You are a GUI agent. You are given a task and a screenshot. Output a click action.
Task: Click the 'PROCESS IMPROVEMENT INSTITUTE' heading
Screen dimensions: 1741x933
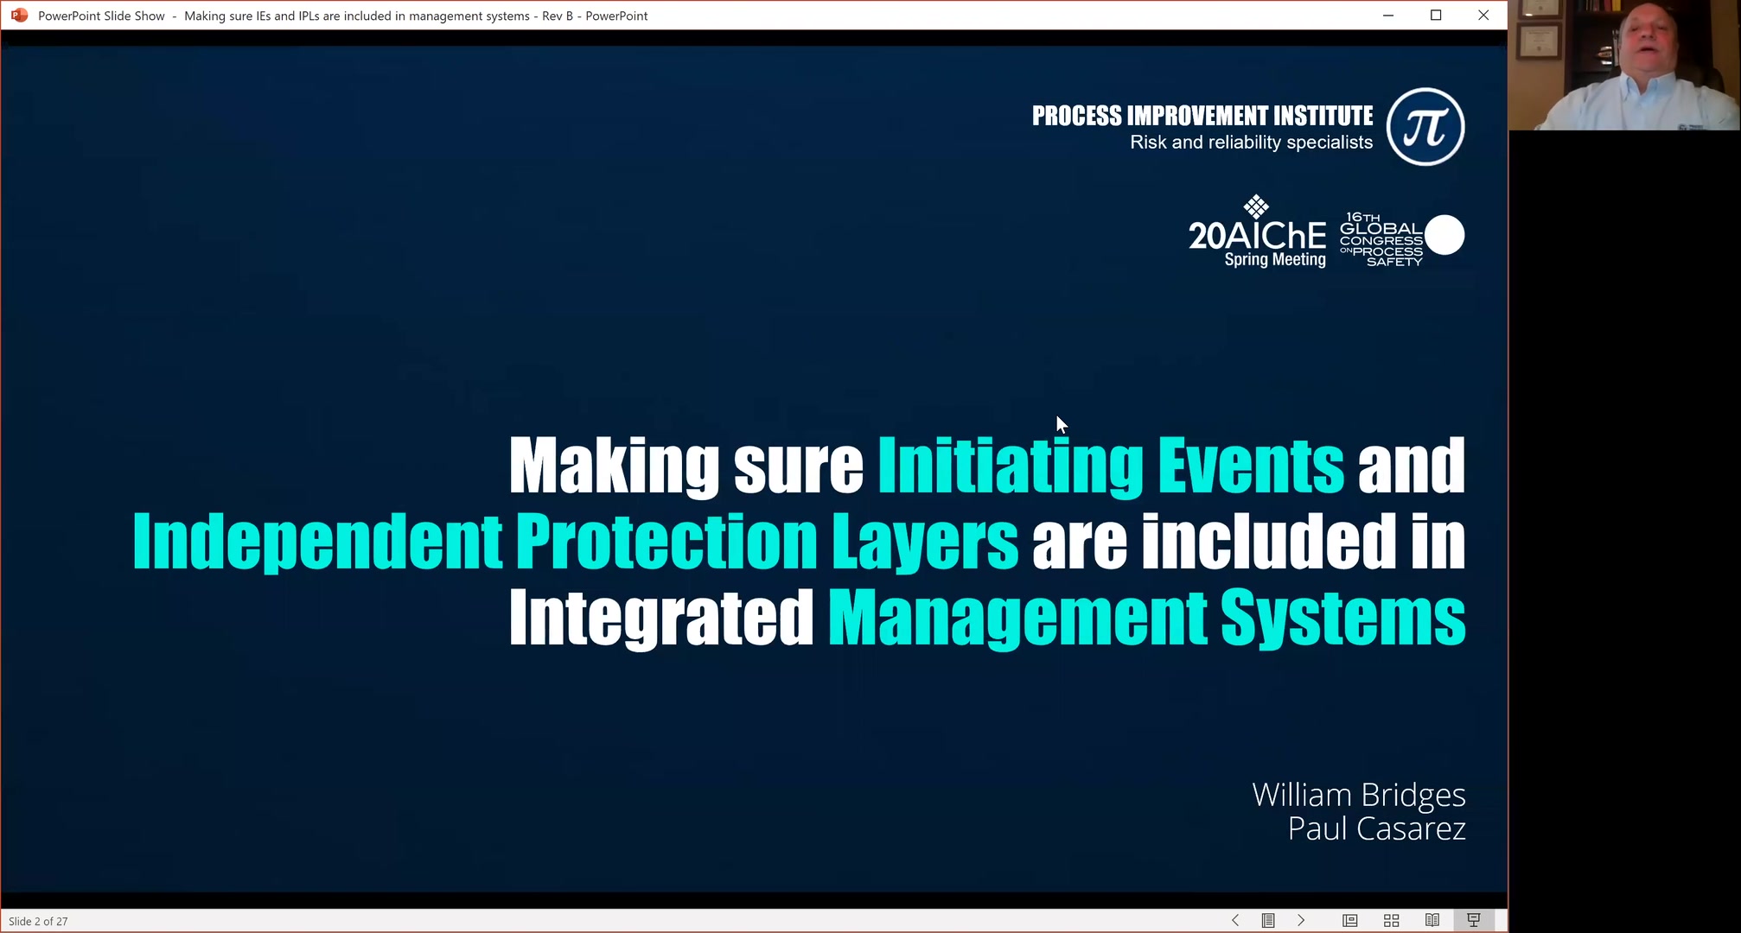pyautogui.click(x=1202, y=116)
